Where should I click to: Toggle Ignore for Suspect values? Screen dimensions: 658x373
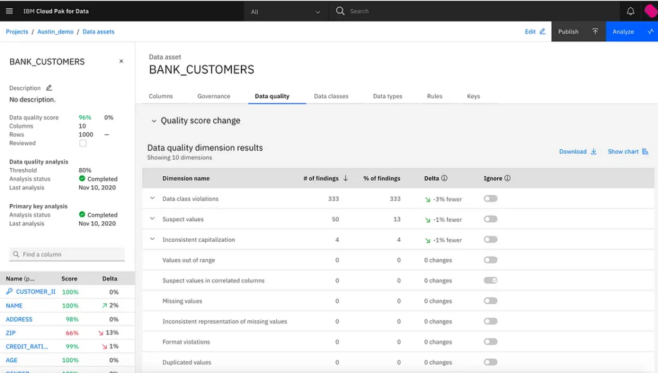pyautogui.click(x=490, y=219)
